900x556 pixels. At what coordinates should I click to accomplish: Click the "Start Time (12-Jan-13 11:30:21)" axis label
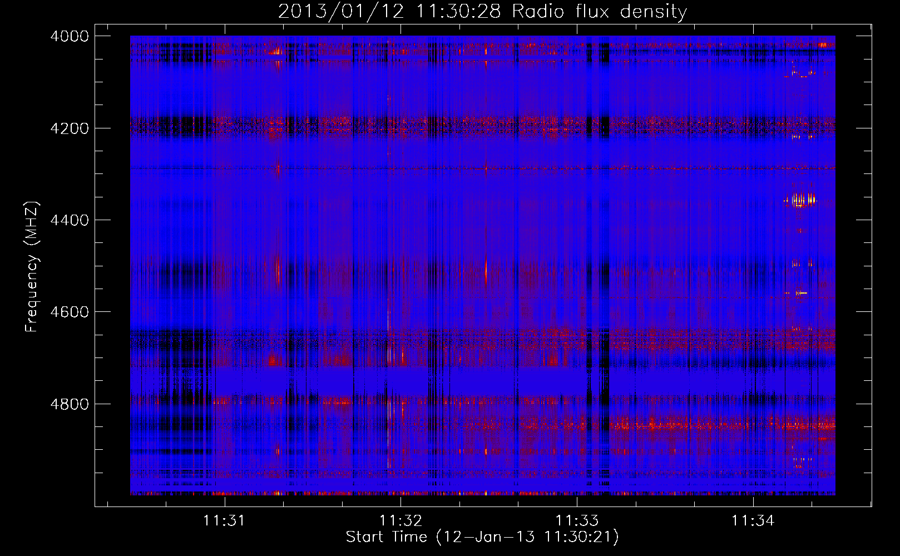tap(482, 537)
